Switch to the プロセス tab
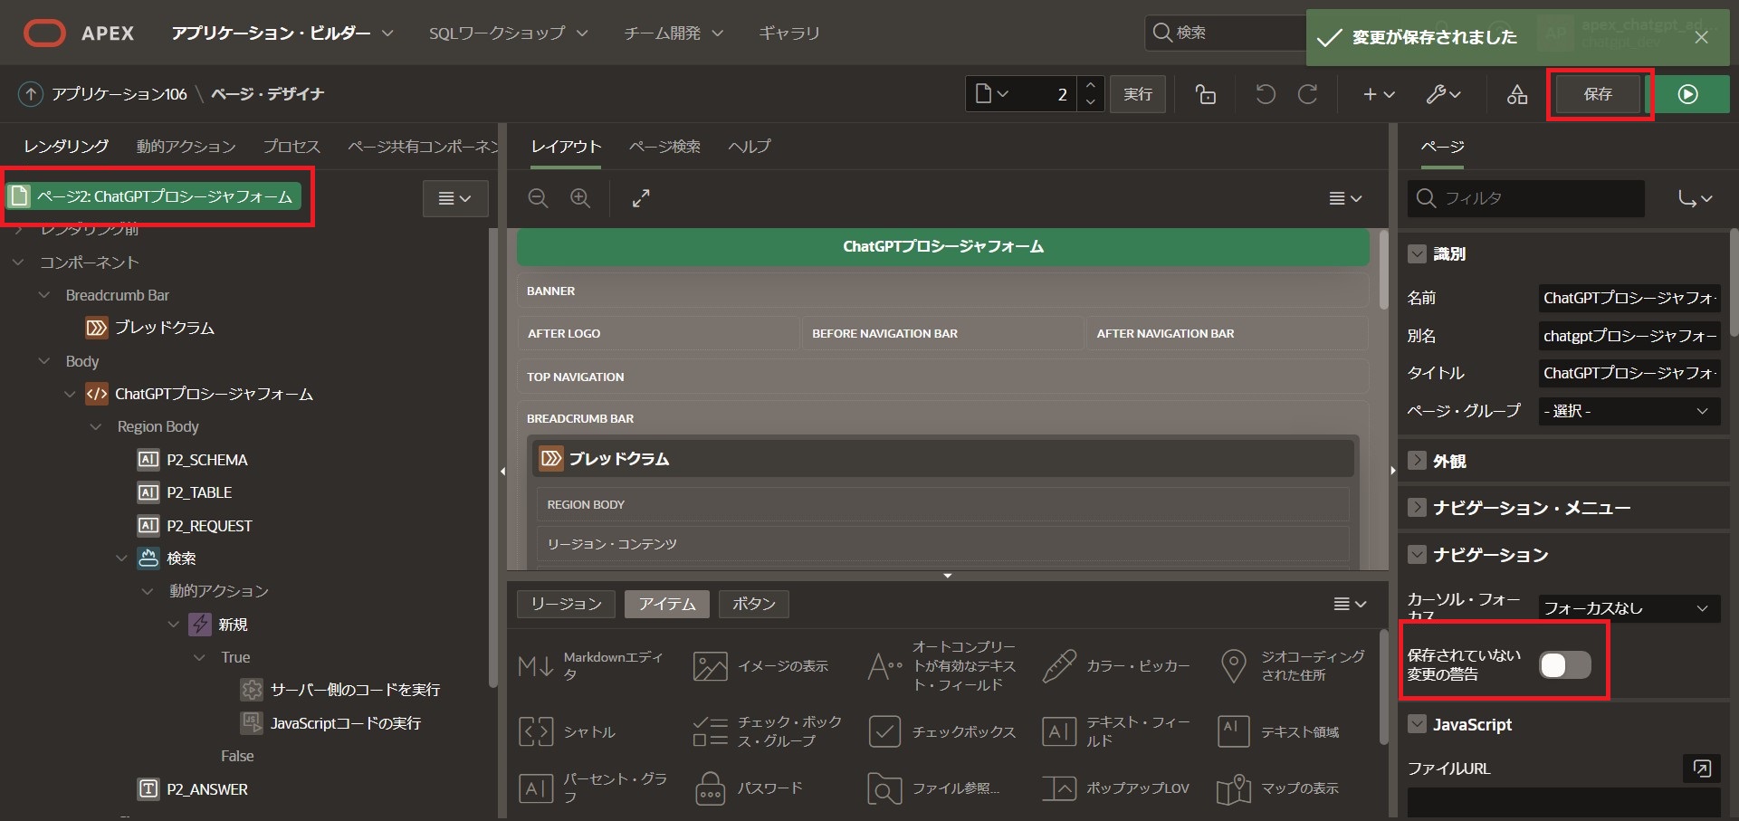Viewport: 1739px width, 821px height. (291, 147)
